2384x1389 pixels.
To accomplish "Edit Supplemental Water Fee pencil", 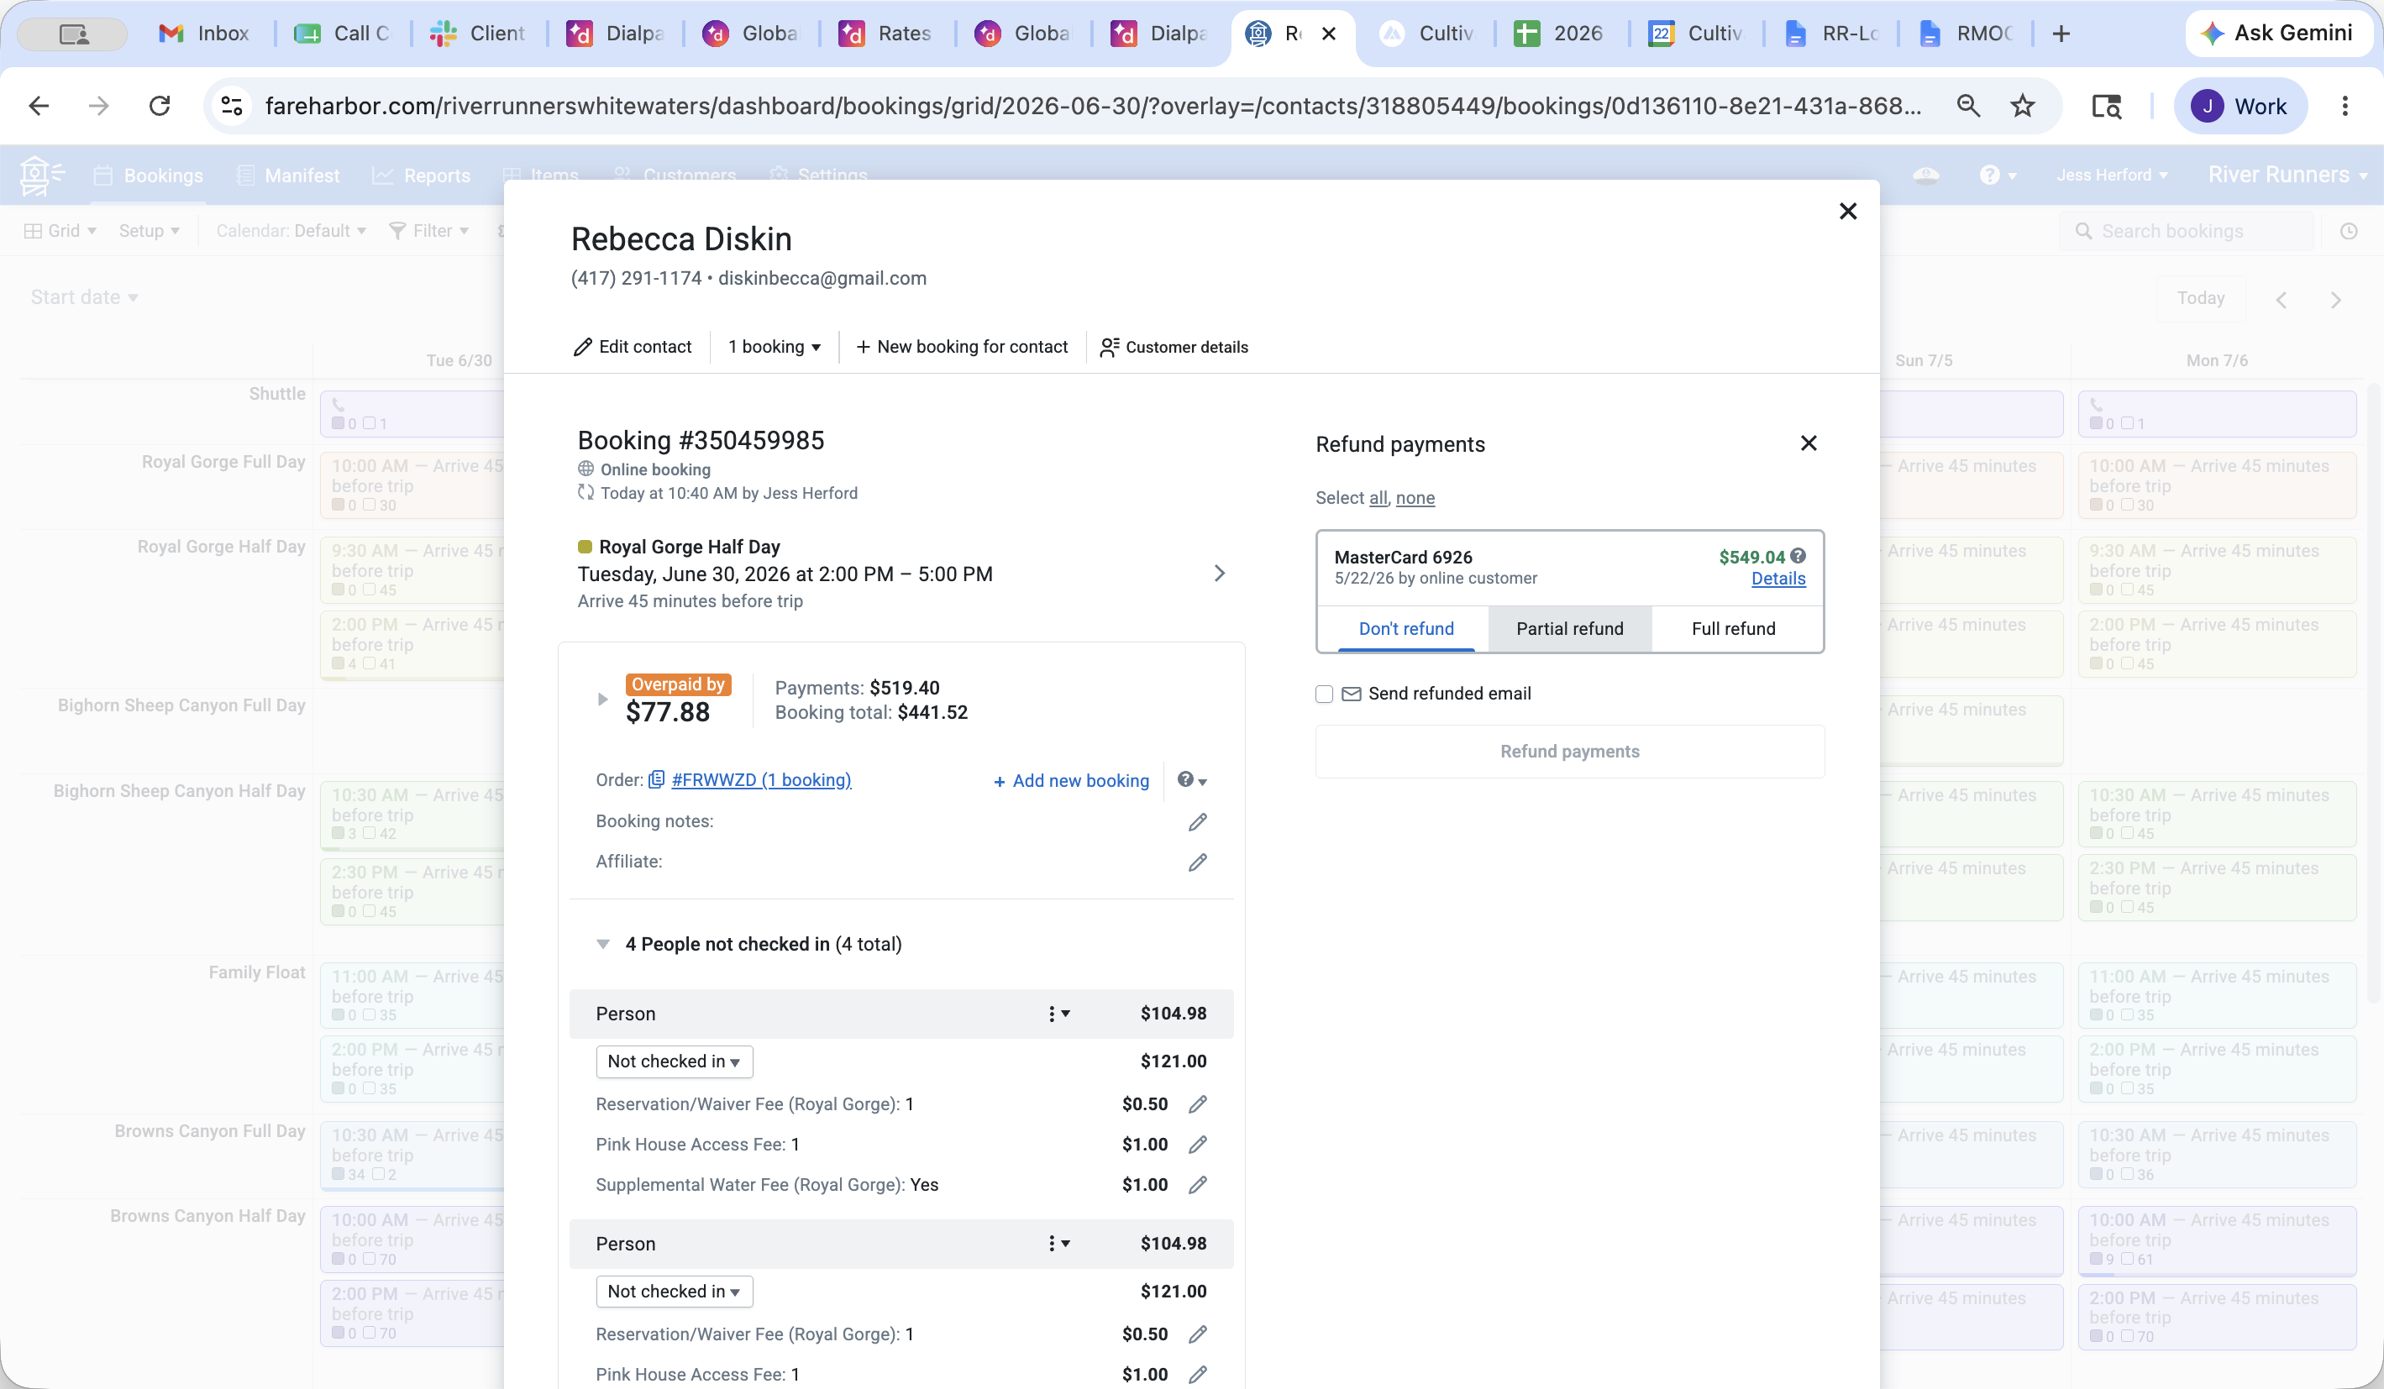I will click(x=1198, y=1185).
